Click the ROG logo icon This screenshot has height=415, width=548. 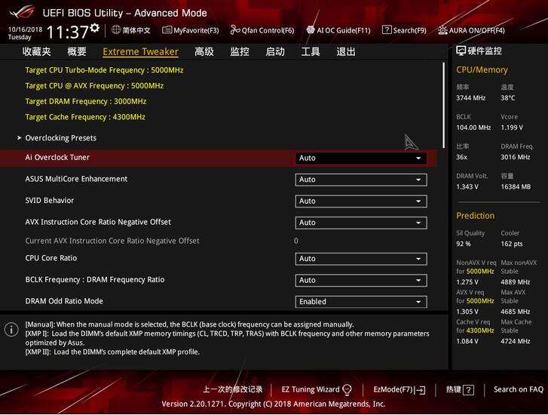click(22, 12)
